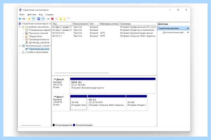211x140 pixels.
Task: Expand the Дополнительные действия submenu arrow
Action: click(188, 32)
